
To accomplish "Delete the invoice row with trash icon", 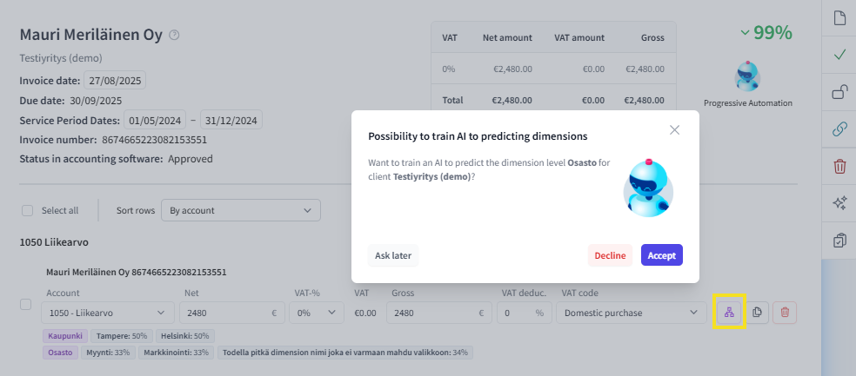I will (785, 313).
